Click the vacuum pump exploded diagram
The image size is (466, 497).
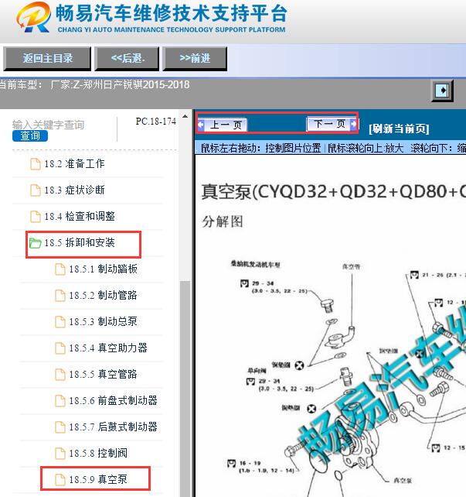[x=347, y=377]
